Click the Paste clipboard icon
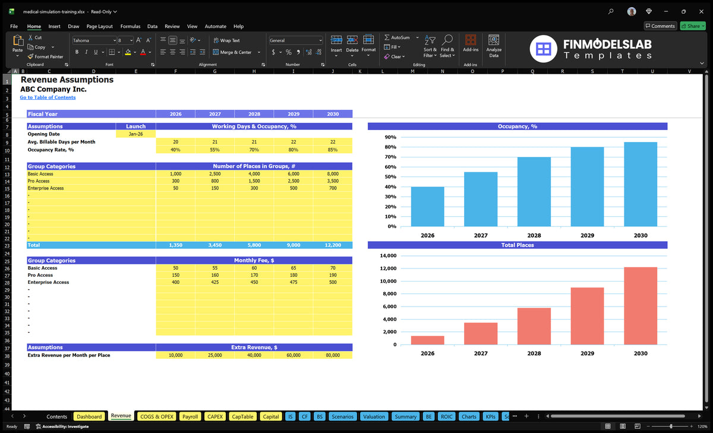Screen dimensions: 713x433 tap(18, 42)
